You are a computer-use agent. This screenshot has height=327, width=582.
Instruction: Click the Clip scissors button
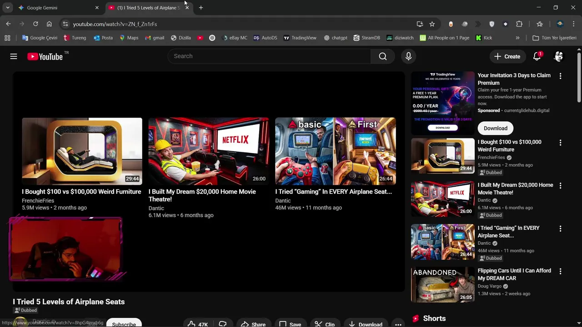tap(325, 324)
